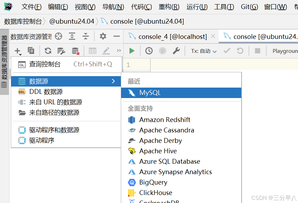Hide the database explorer panel with minus icon

click(117, 36)
